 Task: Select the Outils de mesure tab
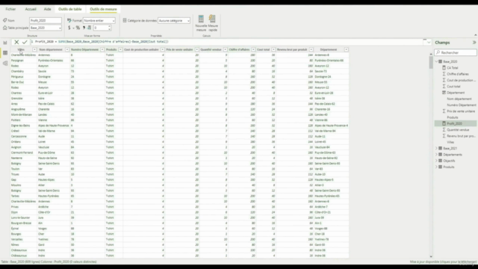click(103, 9)
